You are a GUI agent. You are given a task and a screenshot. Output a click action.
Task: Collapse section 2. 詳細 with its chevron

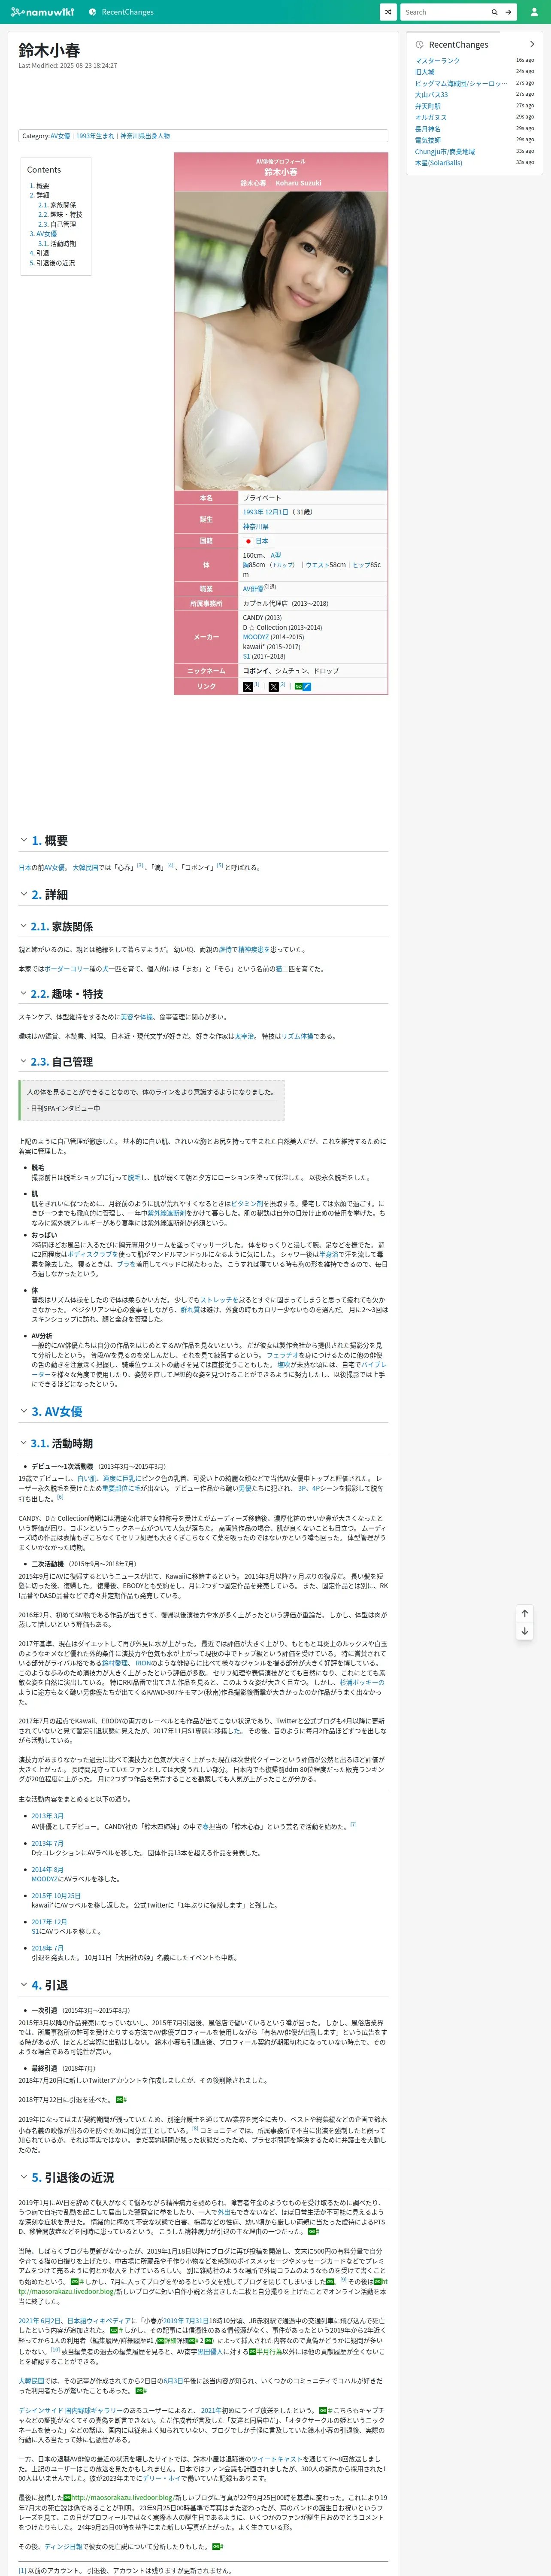point(23,894)
